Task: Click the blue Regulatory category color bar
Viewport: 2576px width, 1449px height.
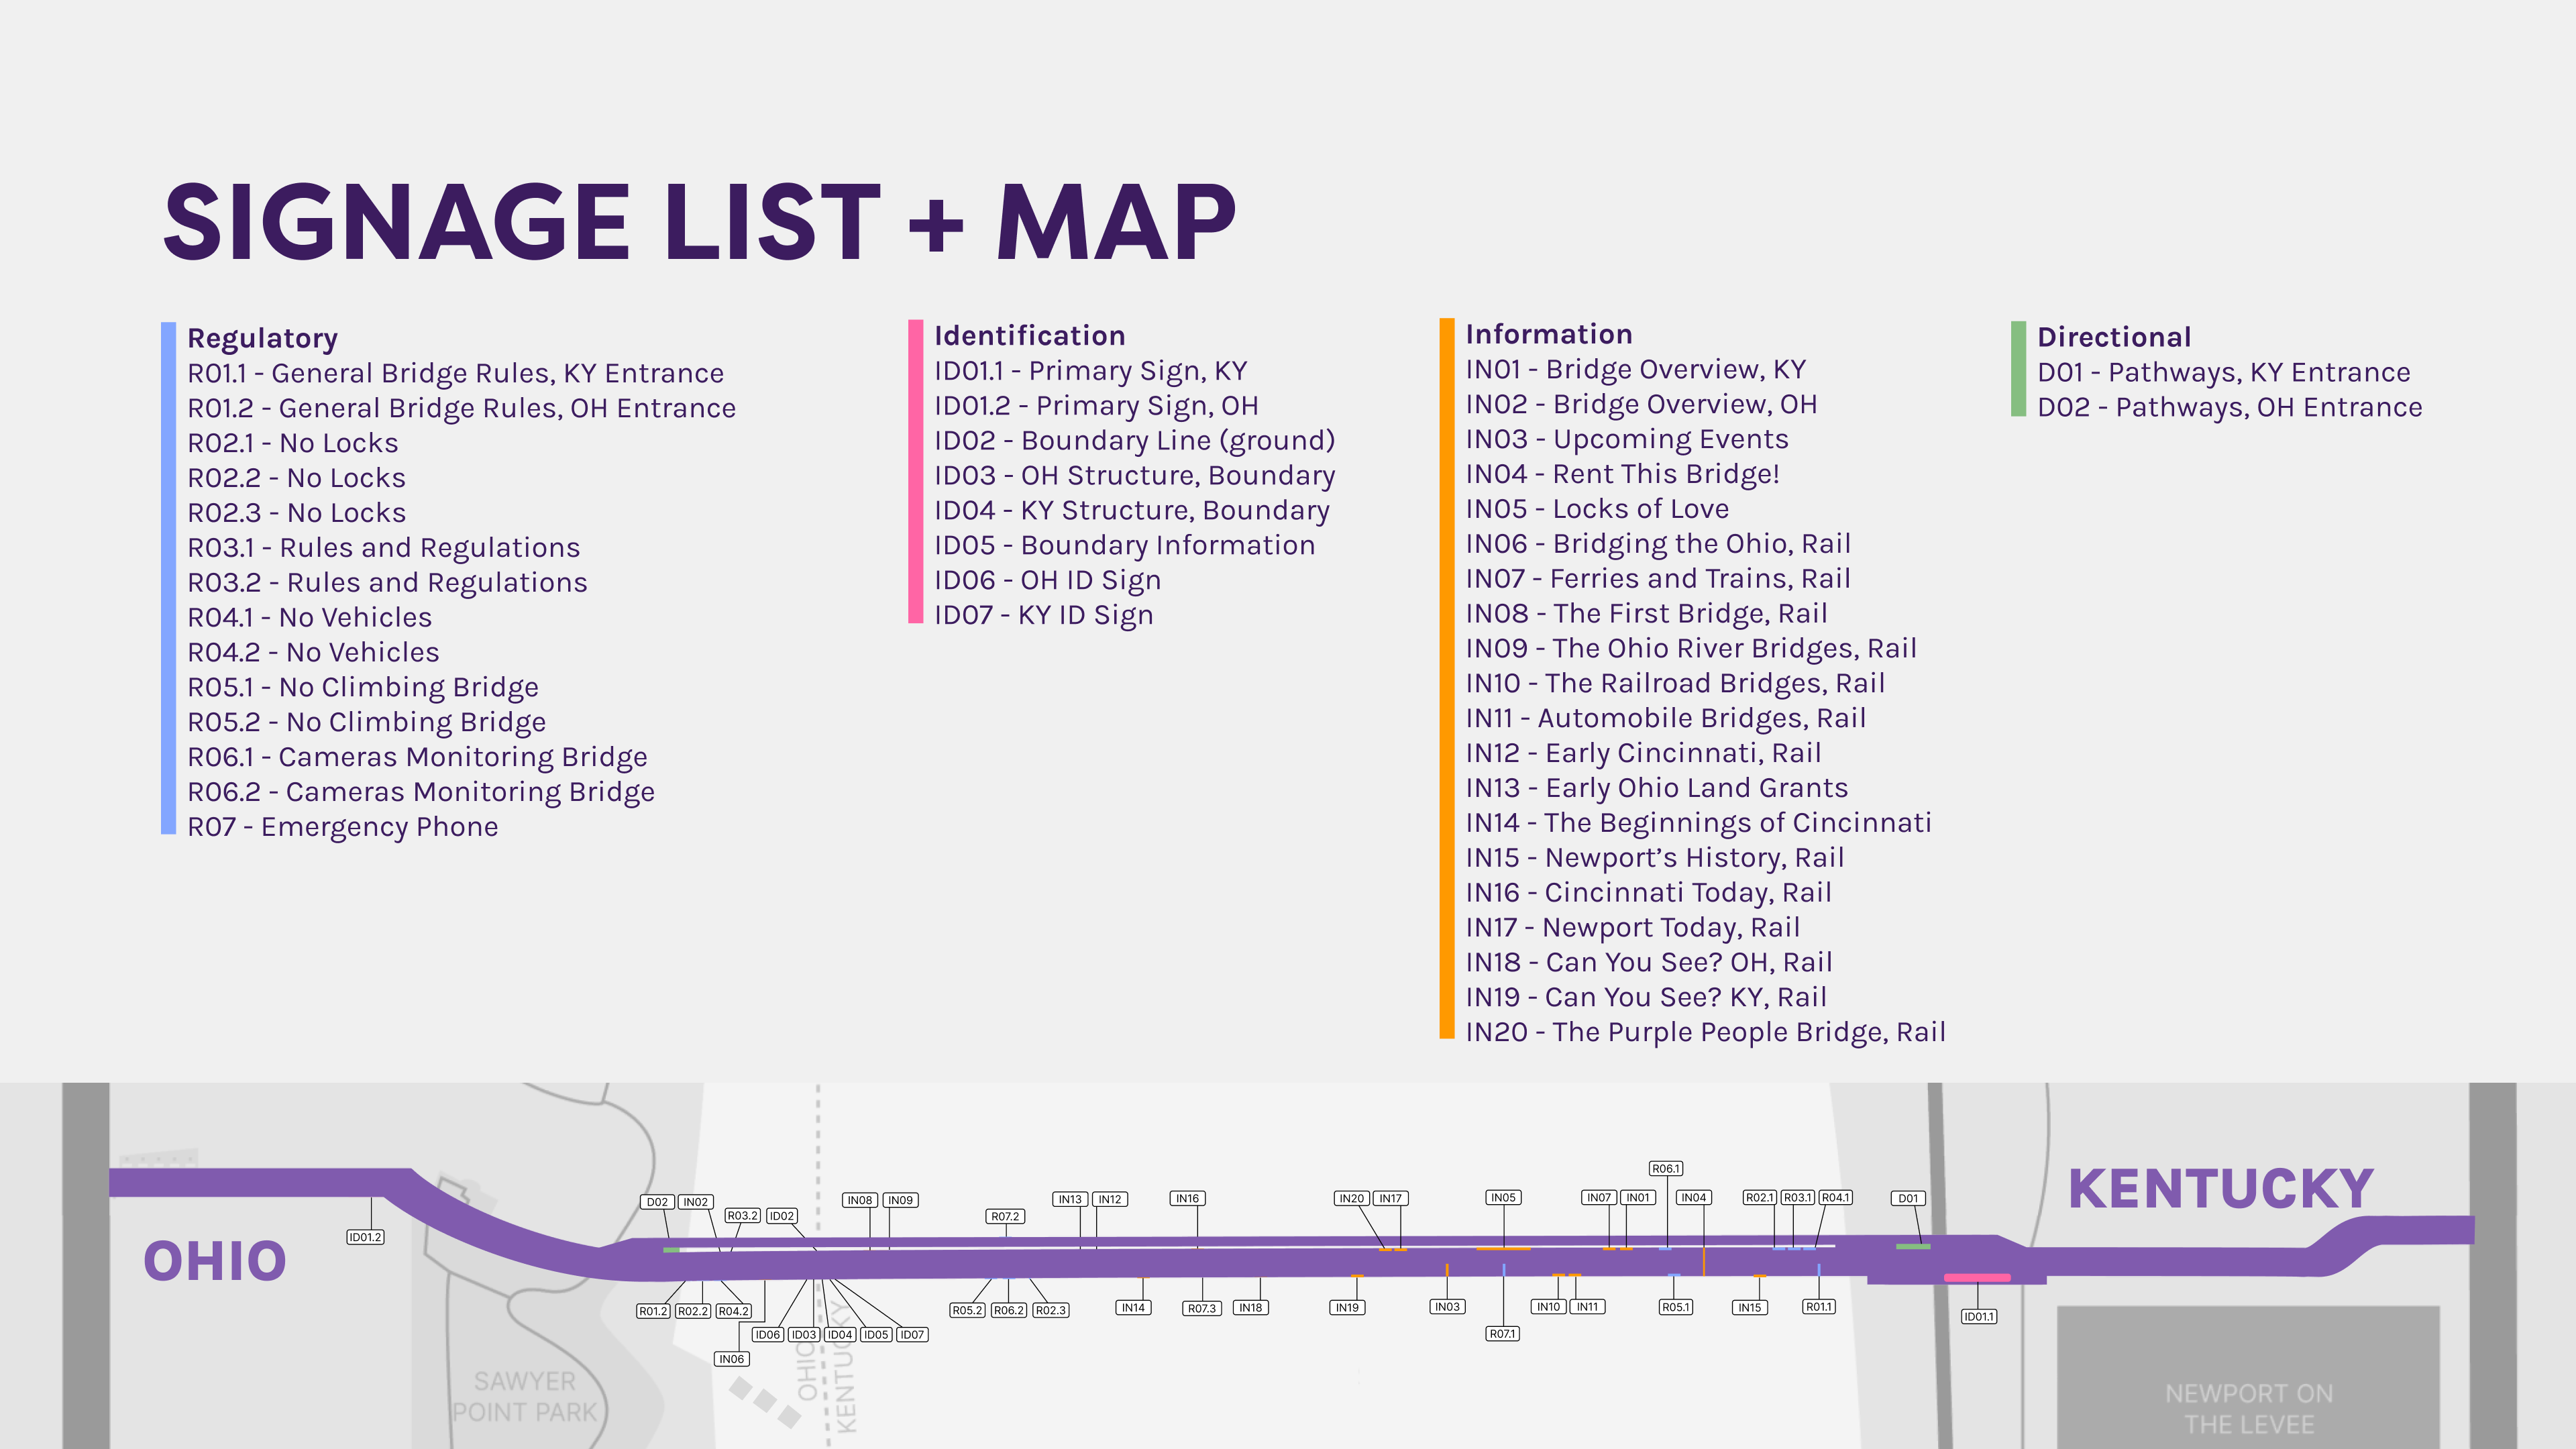Action: click(x=168, y=578)
